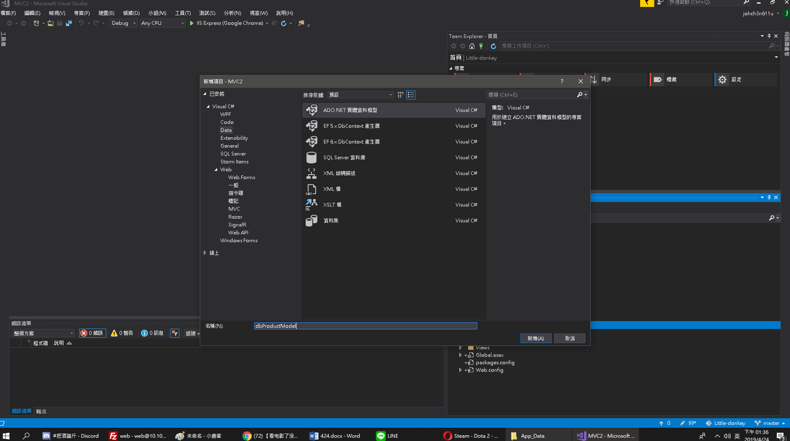Open 標籤 tags tile in Team Explorer

(682, 80)
